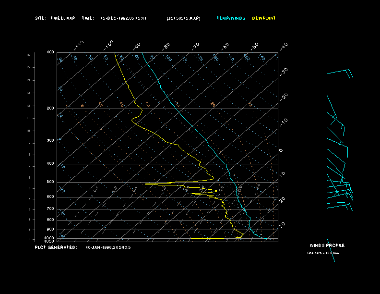This screenshot has height=294, width=380.
Task: Select the 700 pressure level label
Action: [x=50, y=209]
